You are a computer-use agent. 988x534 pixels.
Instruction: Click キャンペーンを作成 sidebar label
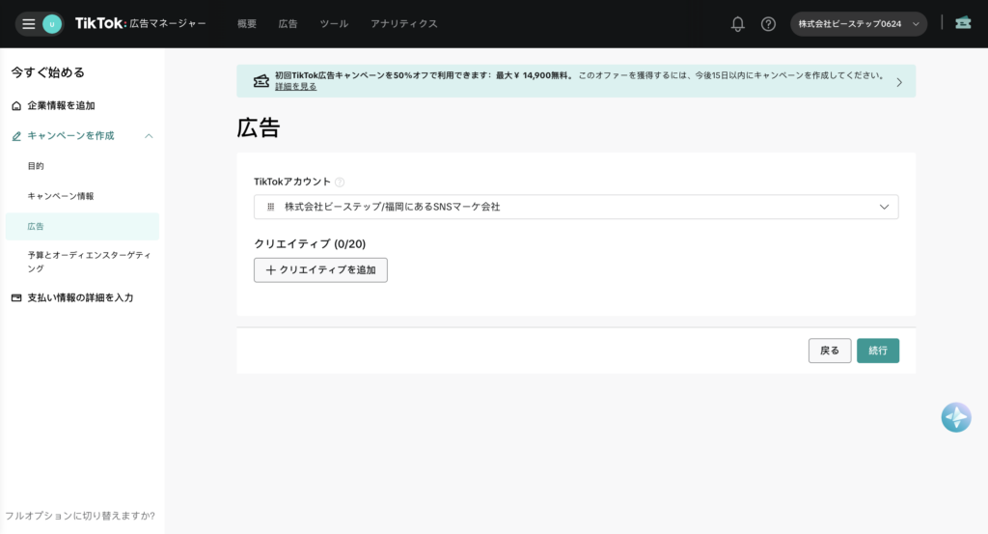[x=70, y=135]
